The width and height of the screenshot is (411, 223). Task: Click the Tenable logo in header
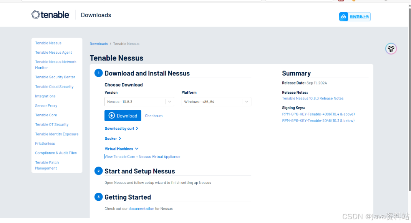50,15
